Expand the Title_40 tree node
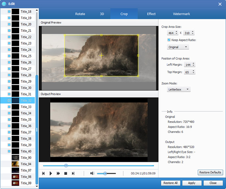This screenshot has height=189, width=226. click(9, 151)
